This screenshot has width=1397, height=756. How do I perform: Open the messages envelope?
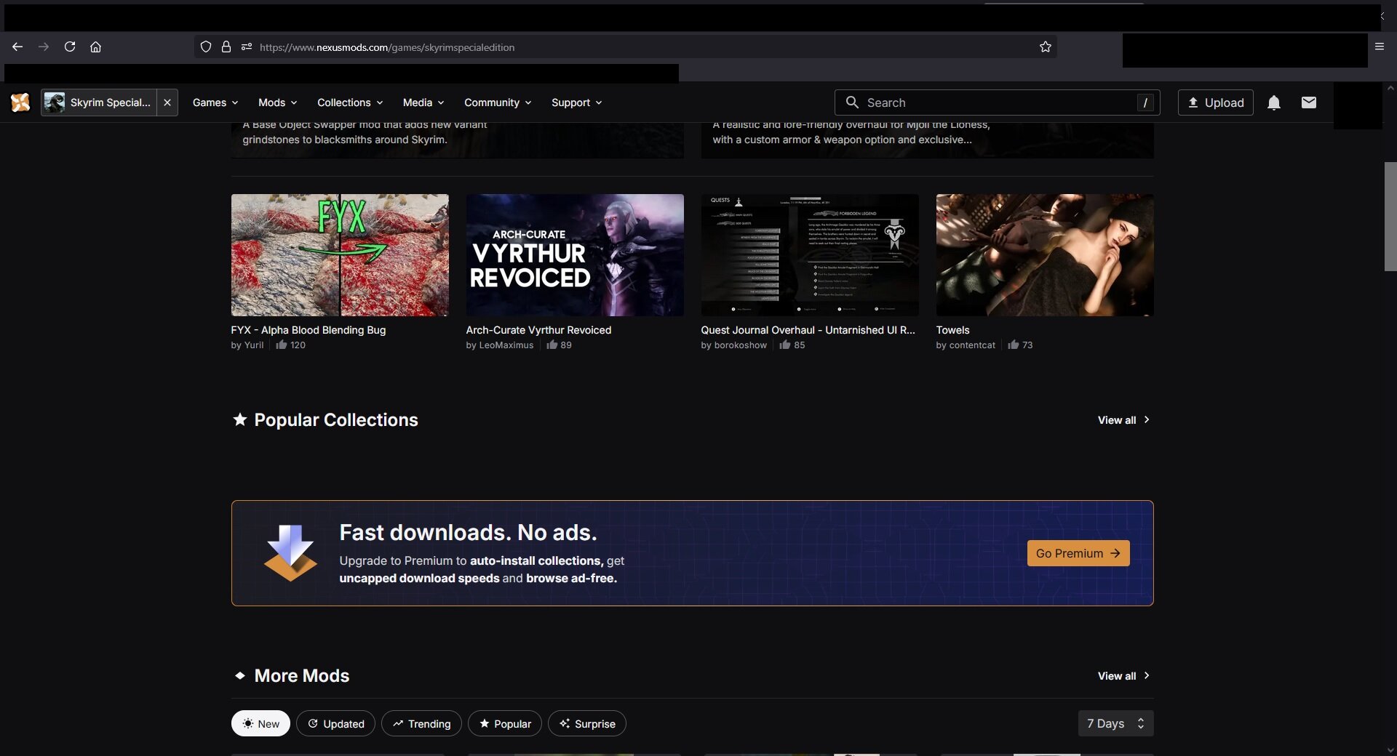pyautogui.click(x=1309, y=102)
